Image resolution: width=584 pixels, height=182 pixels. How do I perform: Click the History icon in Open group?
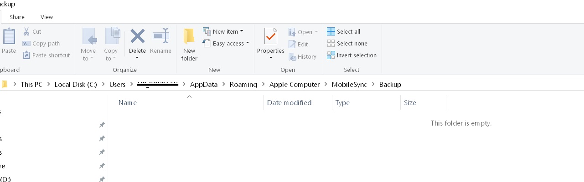coord(293,56)
